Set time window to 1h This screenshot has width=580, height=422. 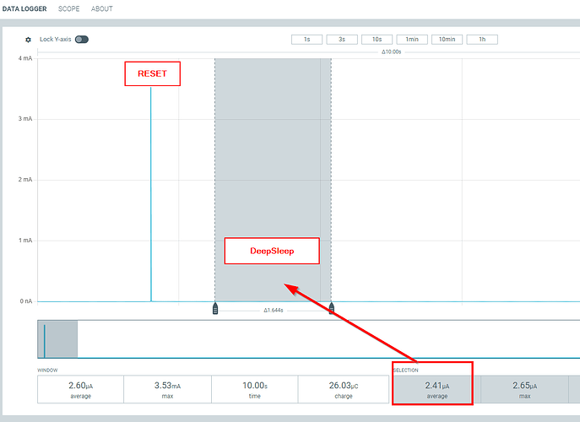482,40
